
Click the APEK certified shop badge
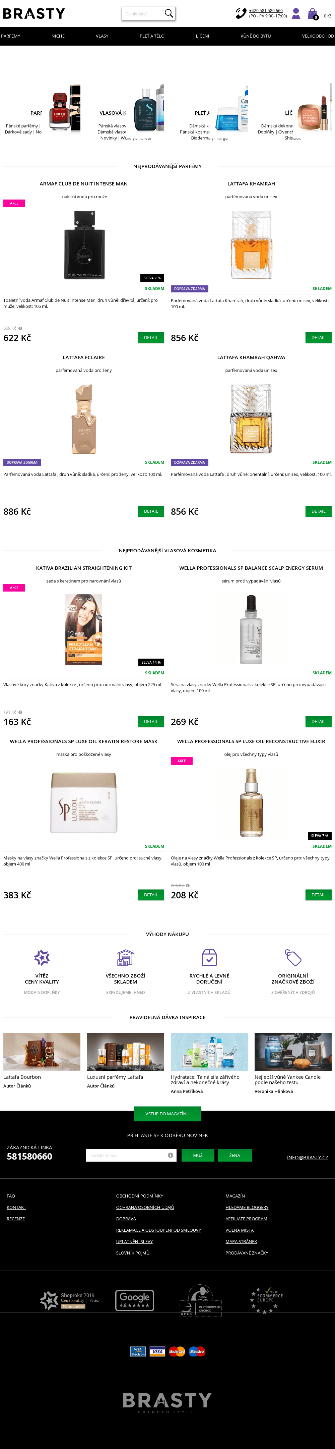(x=200, y=1300)
